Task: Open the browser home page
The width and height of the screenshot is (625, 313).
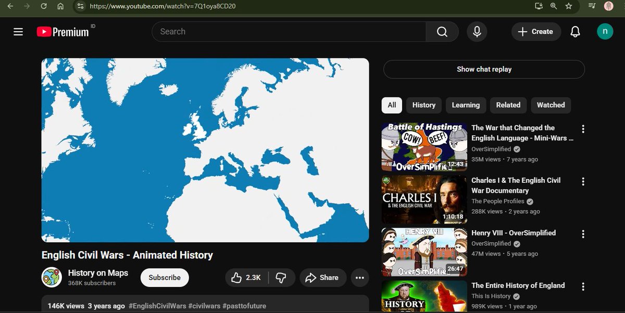Action: pyautogui.click(x=60, y=6)
